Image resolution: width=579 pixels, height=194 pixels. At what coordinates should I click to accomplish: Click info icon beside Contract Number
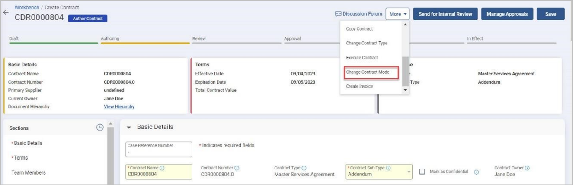pos(237,168)
